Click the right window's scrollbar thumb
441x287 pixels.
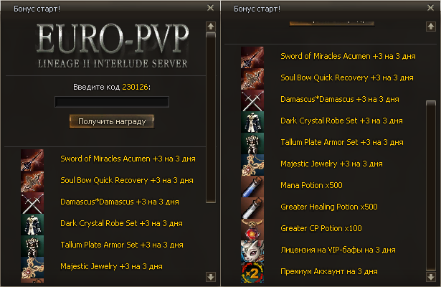431,186
